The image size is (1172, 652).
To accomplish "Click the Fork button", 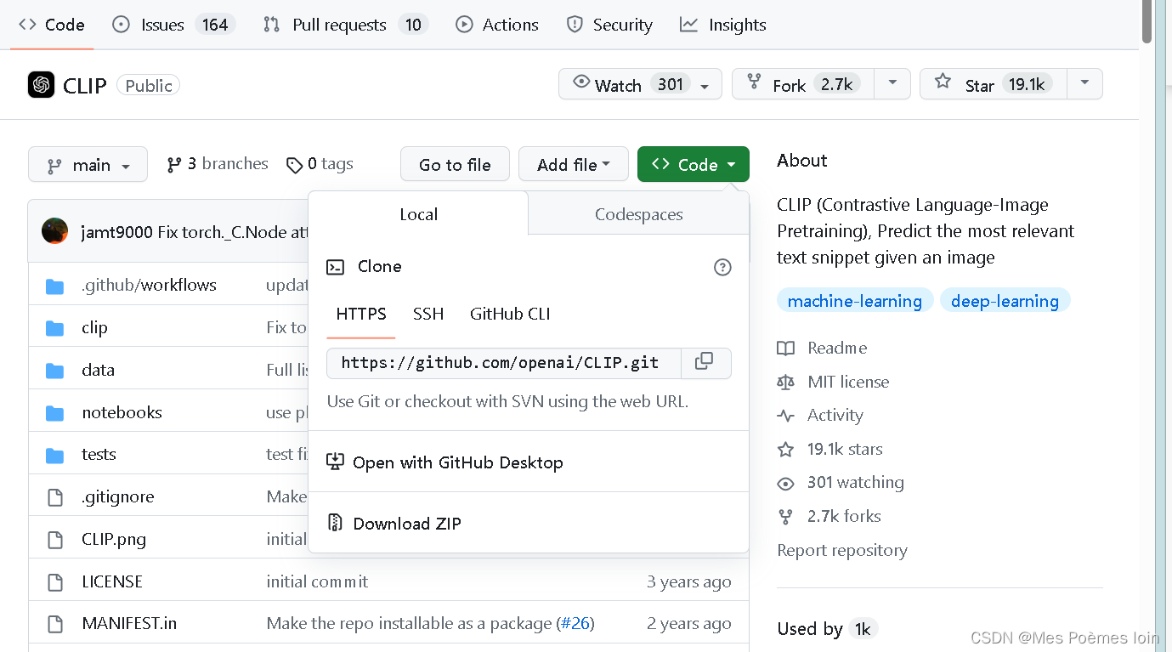I will click(x=804, y=84).
